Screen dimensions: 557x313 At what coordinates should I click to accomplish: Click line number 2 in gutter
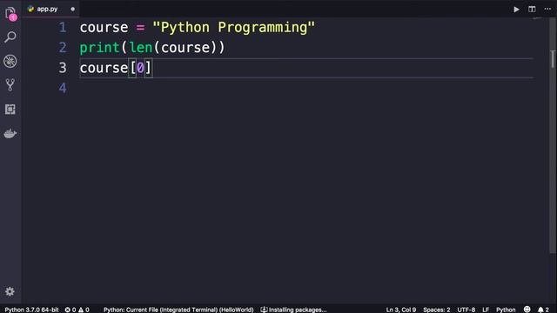pos(63,48)
